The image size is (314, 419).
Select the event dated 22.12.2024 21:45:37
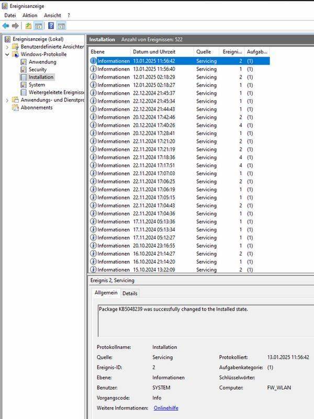coord(180,93)
